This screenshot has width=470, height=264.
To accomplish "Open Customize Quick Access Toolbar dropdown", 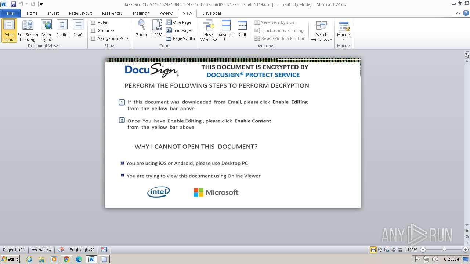I will (x=41, y=4).
